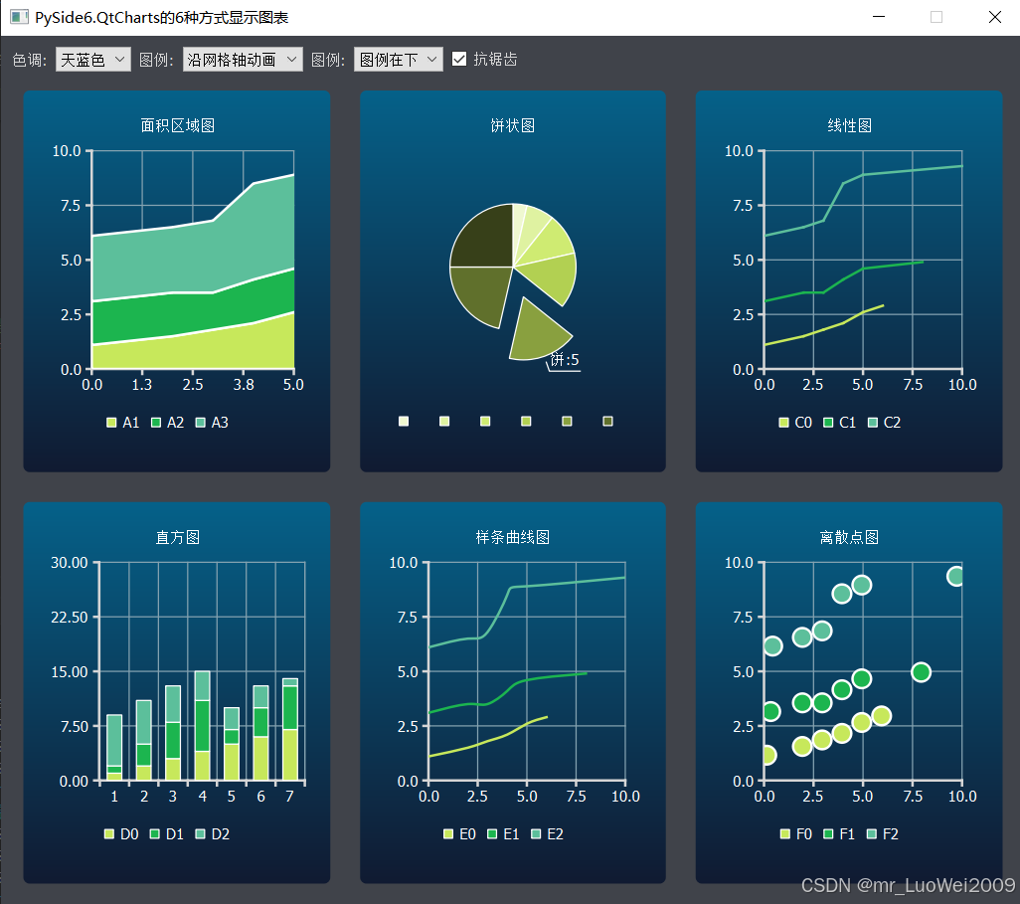The image size is (1020, 904).
Task: Click the E0 legend marker in spline chart
Action: [448, 833]
